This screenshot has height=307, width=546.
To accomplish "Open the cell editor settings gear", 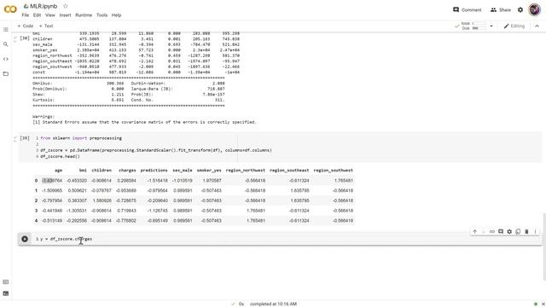I will (x=509, y=231).
